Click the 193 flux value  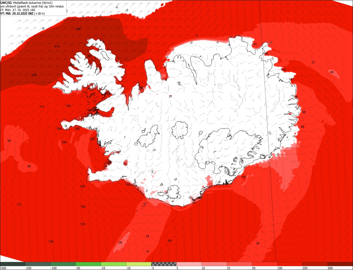coord(89,110)
